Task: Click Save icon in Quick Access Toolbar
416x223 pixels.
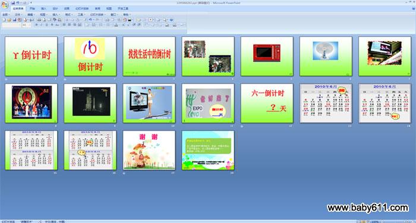Action: 13,2
